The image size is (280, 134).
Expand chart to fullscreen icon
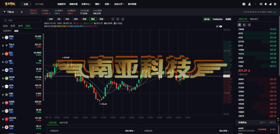tap(113, 19)
